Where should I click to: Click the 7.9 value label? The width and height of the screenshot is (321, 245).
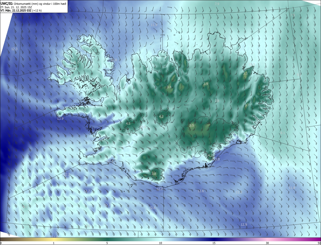click(217, 4)
